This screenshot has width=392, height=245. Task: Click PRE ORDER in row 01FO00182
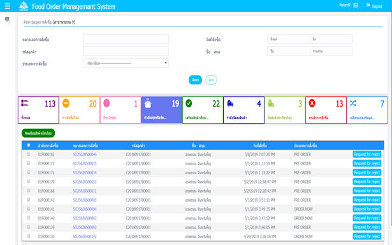pos(302,154)
